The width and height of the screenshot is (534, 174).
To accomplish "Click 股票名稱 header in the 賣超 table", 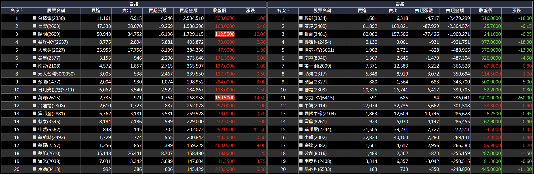I will pyautogui.click(x=322, y=11).
